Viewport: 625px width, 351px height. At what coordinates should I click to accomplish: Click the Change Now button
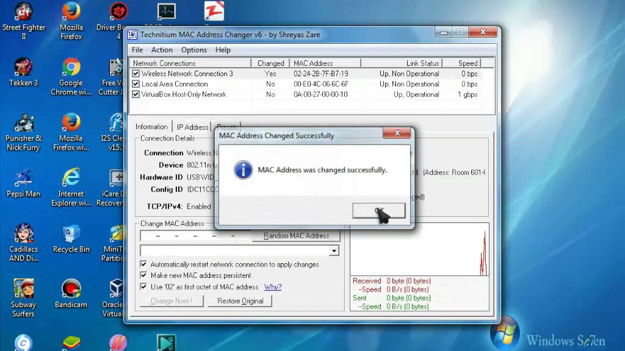tap(171, 301)
